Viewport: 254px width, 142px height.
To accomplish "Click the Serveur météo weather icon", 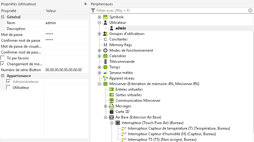I will [x=105, y=73].
